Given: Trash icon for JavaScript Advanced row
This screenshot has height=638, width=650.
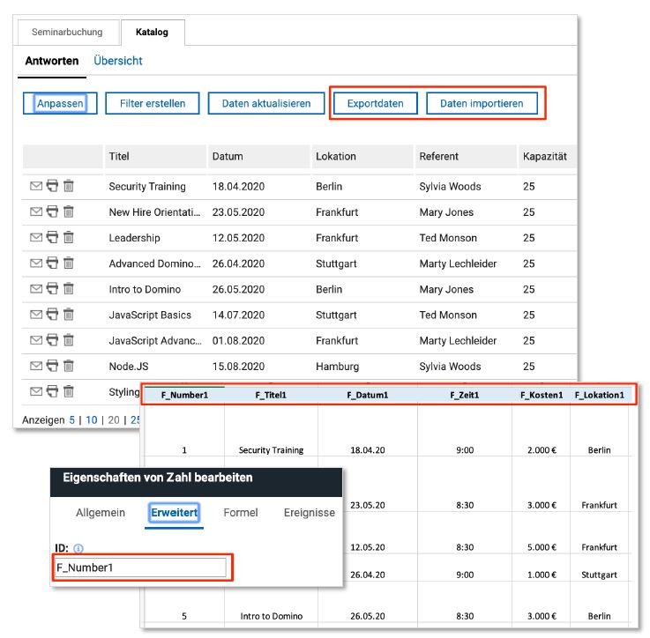Looking at the screenshot, I should [x=69, y=340].
